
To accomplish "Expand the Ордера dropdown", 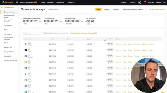I will pos(133,2).
